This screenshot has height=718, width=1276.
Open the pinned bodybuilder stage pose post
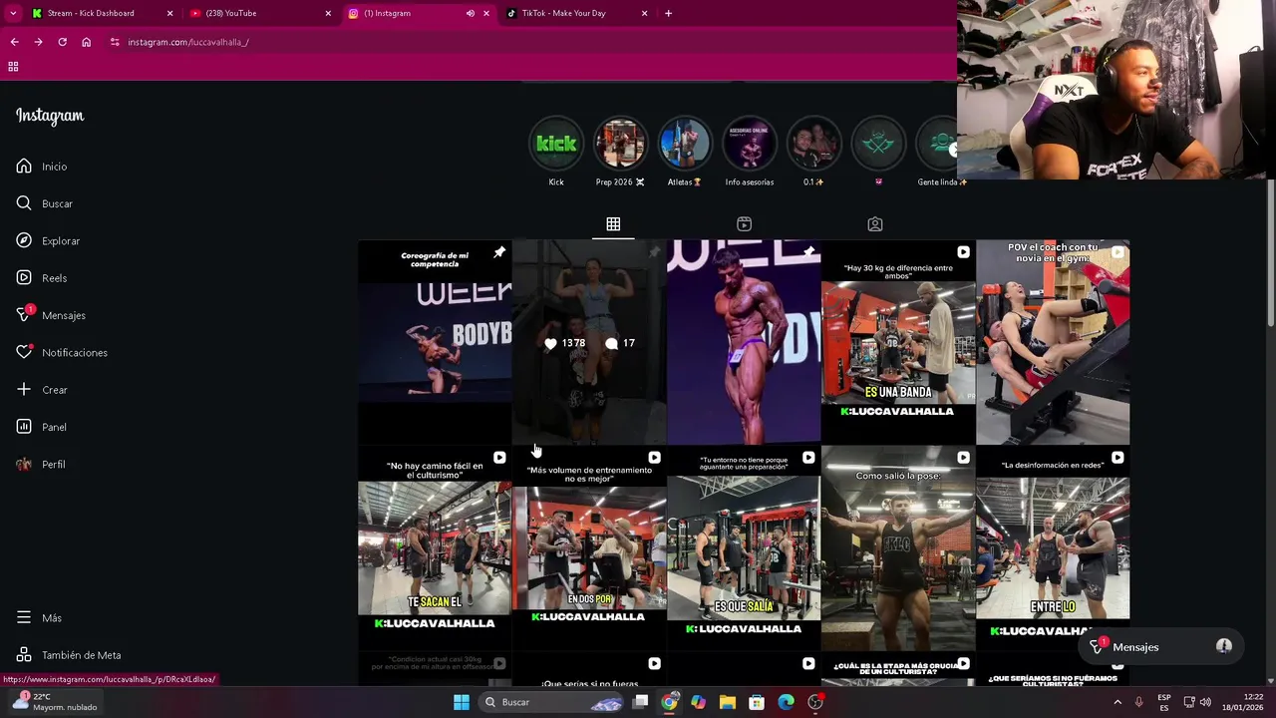pos(744,342)
